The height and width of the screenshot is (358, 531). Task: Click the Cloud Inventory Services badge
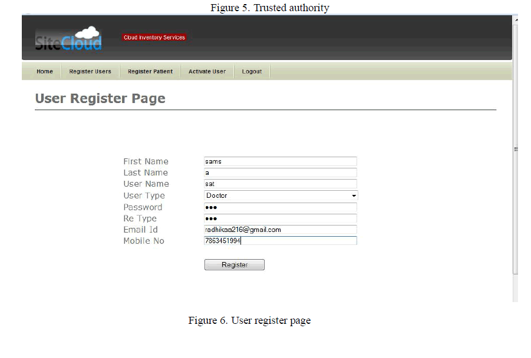(154, 38)
